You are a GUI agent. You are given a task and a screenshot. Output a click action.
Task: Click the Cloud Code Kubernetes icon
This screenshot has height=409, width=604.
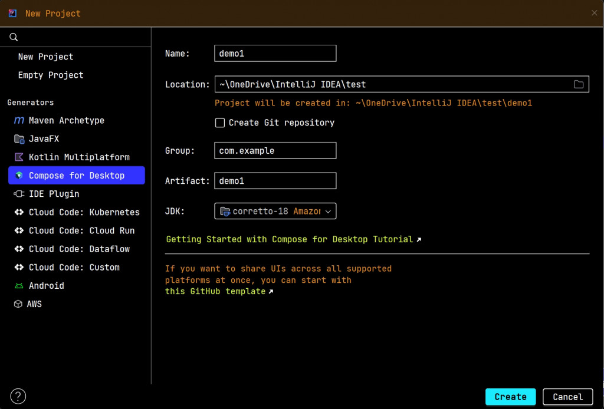(x=19, y=212)
